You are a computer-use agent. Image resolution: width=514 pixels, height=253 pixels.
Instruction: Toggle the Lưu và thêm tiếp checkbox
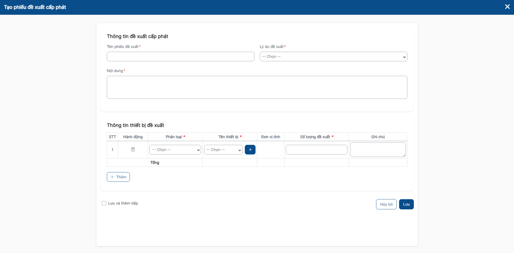point(104,203)
